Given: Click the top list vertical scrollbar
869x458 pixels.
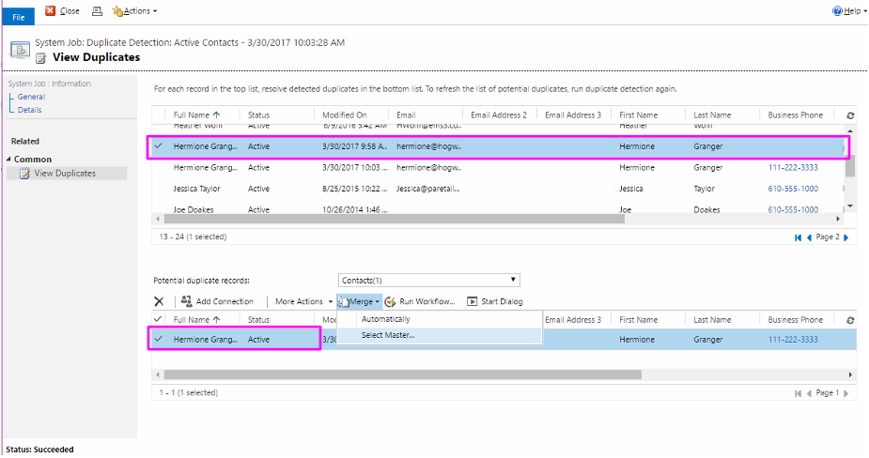Looking at the screenshot, I should [x=850, y=165].
